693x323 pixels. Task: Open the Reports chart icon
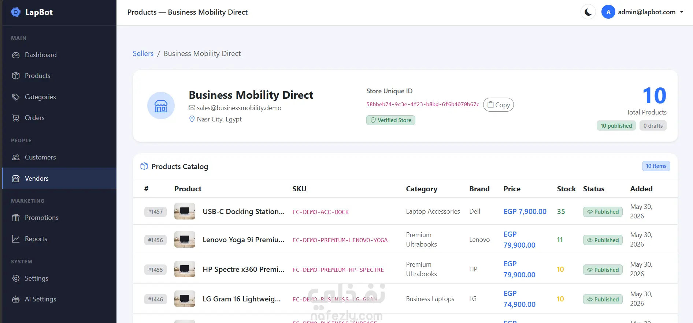[x=16, y=239]
